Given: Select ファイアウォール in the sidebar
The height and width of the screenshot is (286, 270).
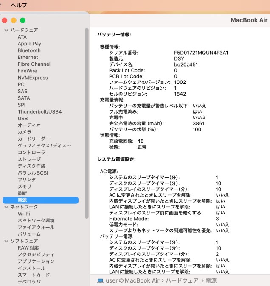Looking at the screenshot, I should click(x=36, y=228).
